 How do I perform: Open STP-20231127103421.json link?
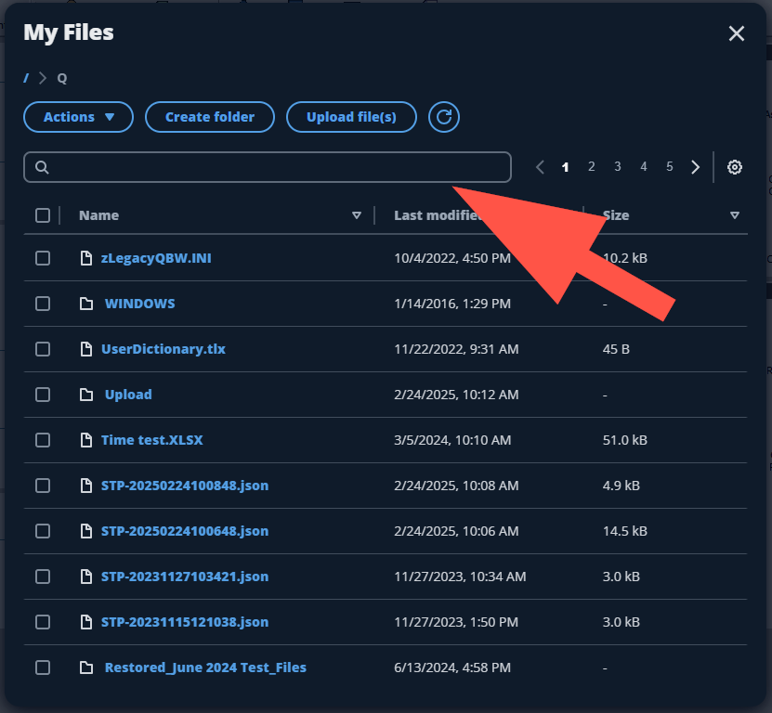[185, 577]
